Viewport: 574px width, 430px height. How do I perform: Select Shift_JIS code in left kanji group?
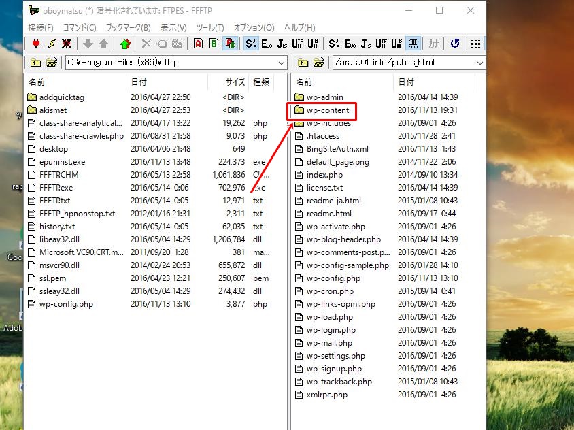(x=251, y=44)
